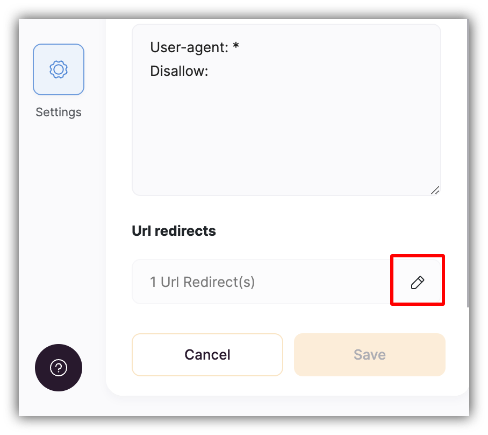
Task: Dismiss changes with the Cancel button
Action: point(207,354)
